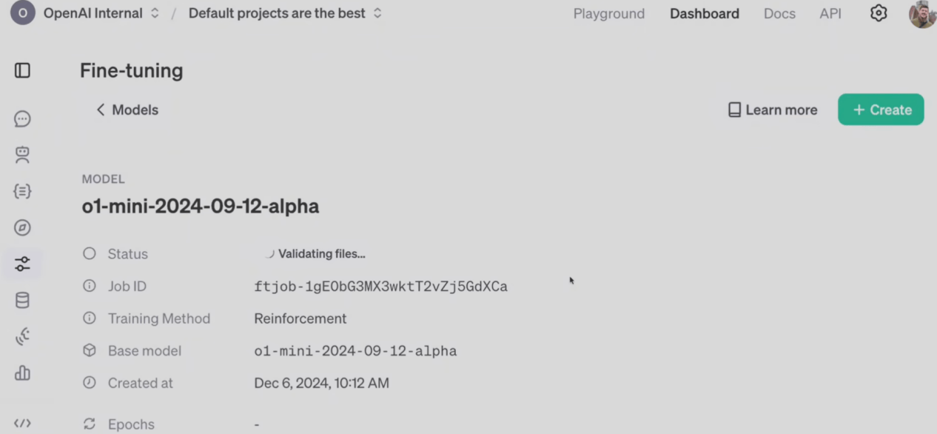
Task: Open the Storage database icon
Action: click(22, 300)
